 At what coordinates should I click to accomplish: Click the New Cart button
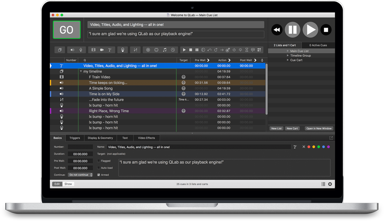point(292,128)
